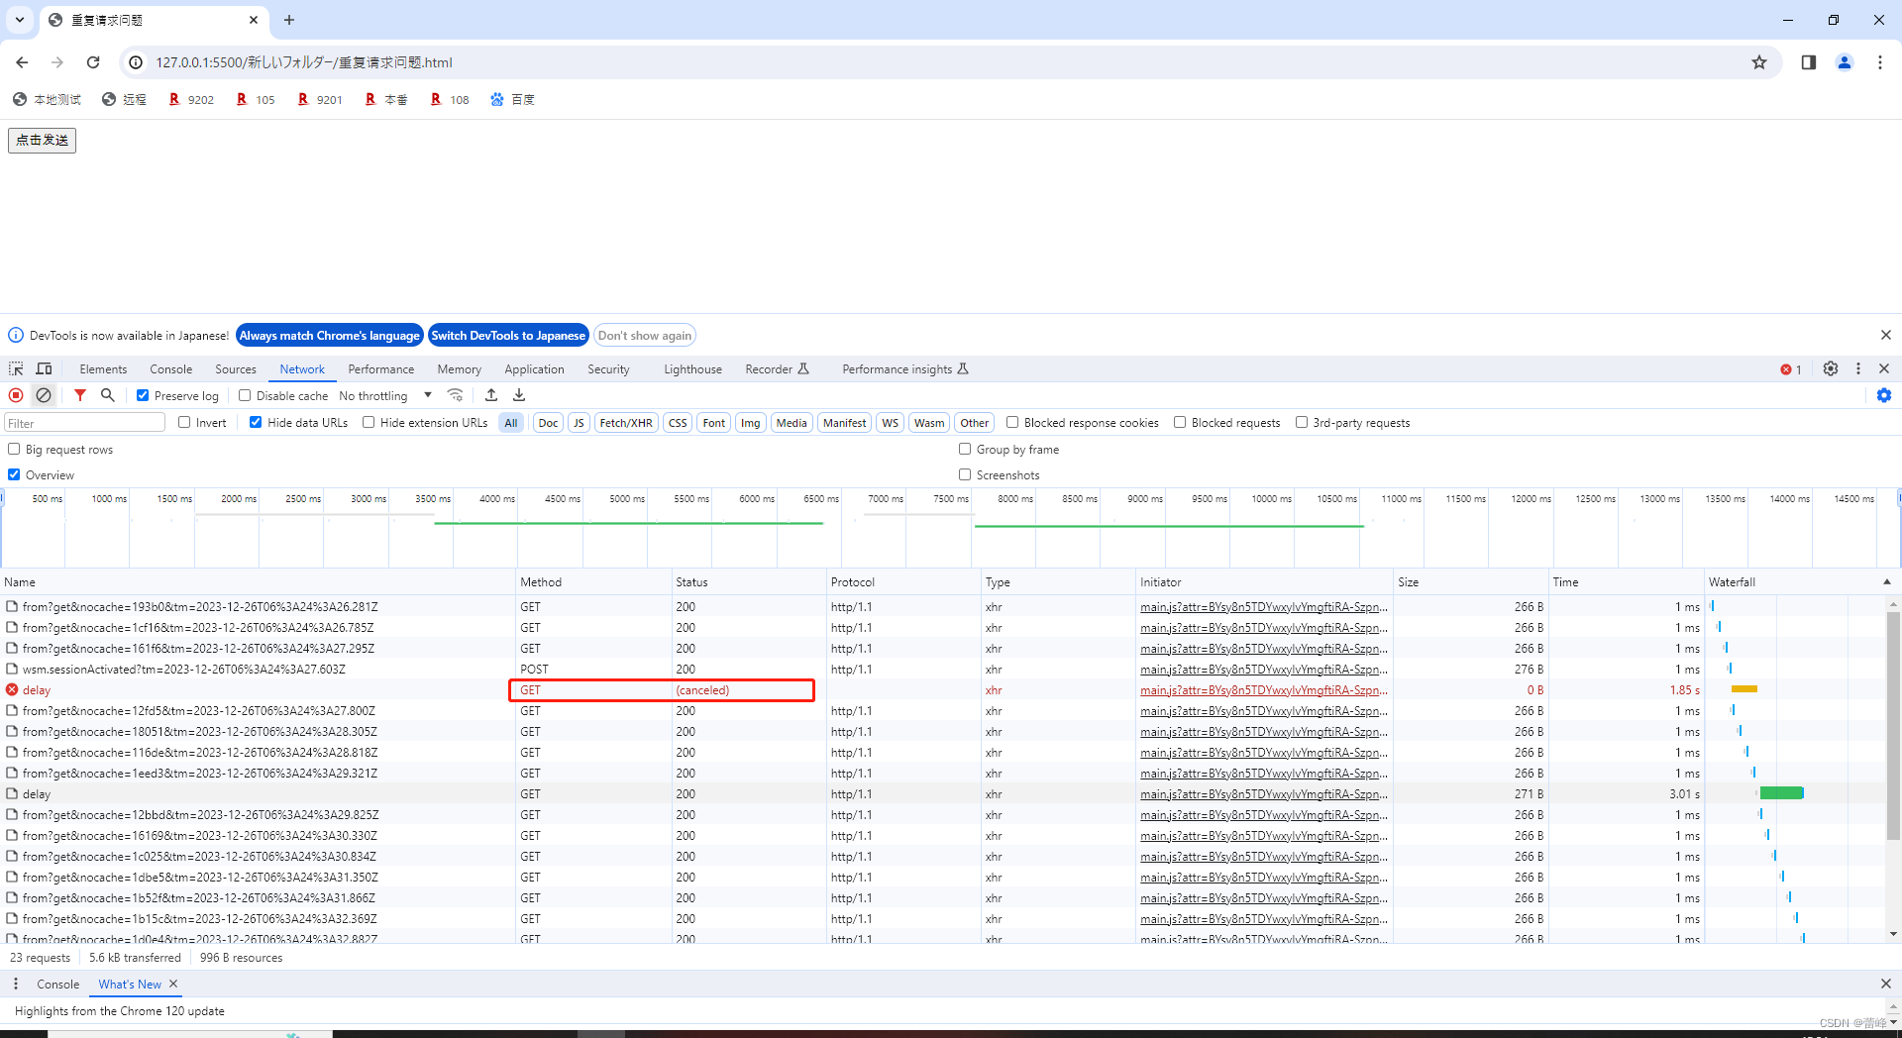Open network conditions wifi icon
The width and height of the screenshot is (1902, 1038).
pos(456,395)
